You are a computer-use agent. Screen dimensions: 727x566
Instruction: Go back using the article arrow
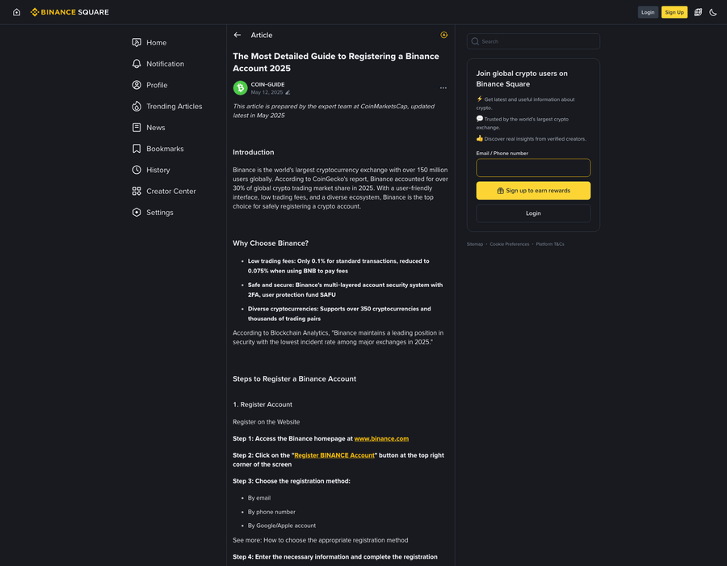tap(237, 35)
